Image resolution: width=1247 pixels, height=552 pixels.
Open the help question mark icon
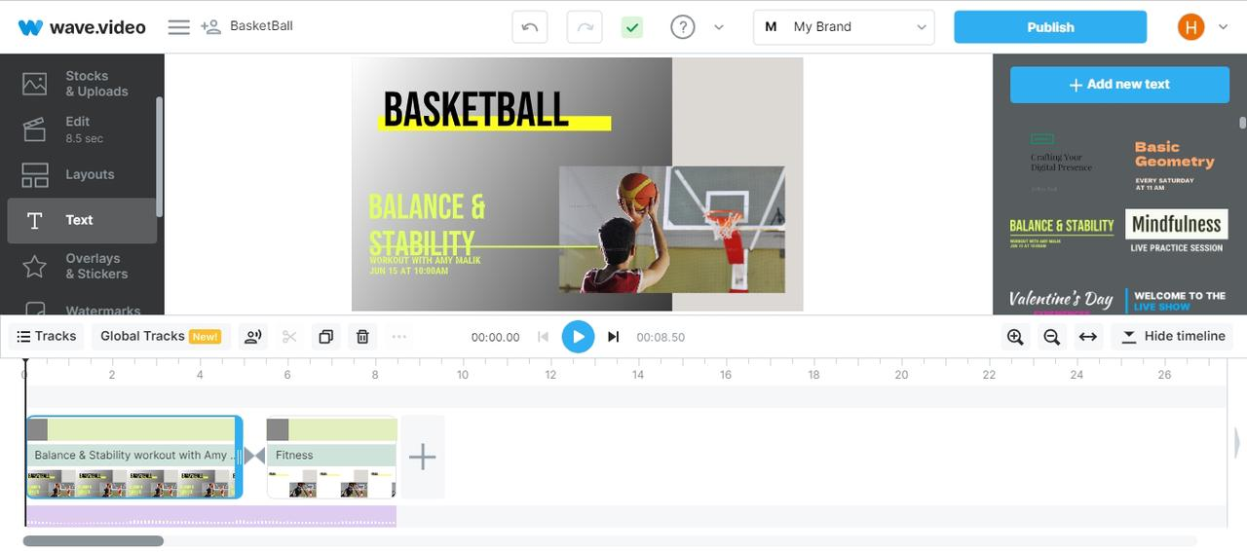point(683,27)
